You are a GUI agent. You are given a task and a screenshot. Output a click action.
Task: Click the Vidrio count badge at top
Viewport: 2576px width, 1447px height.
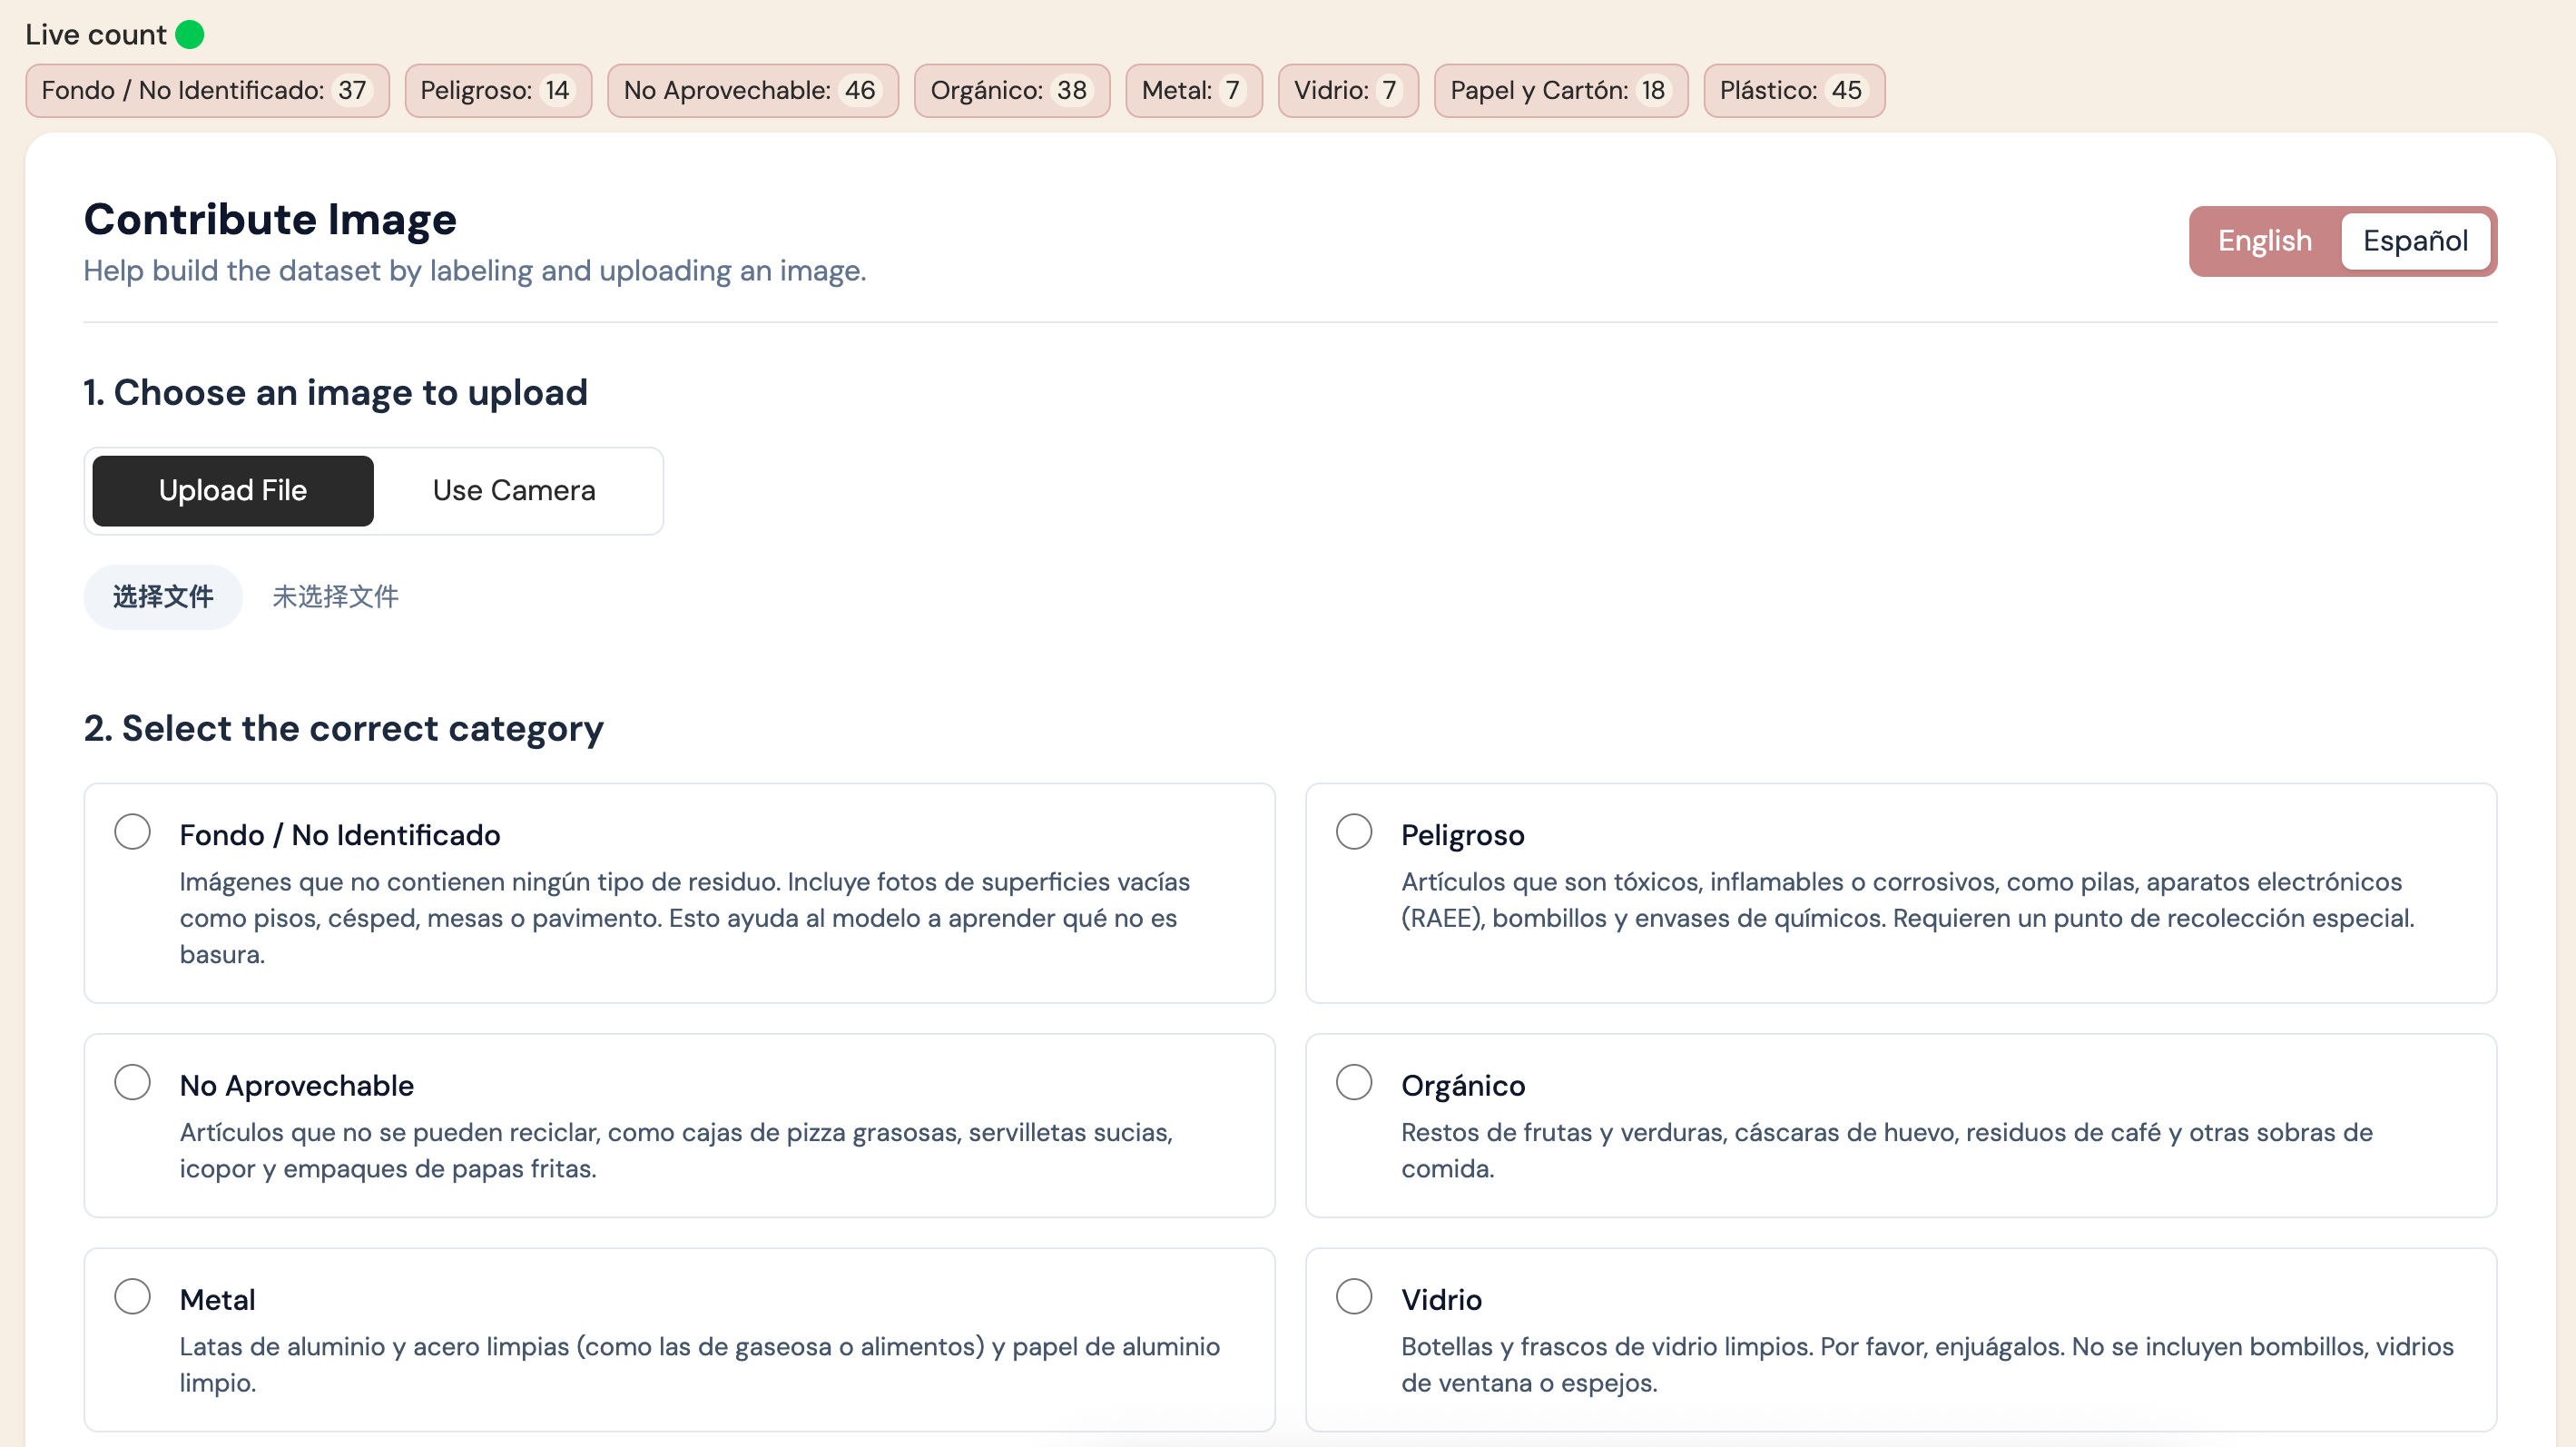click(1347, 91)
